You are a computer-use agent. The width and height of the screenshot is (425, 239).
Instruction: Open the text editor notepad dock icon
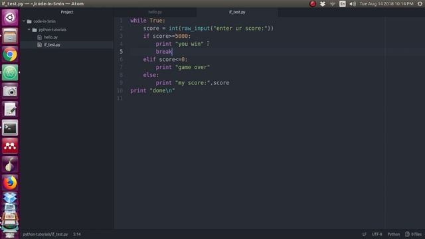coord(10,109)
